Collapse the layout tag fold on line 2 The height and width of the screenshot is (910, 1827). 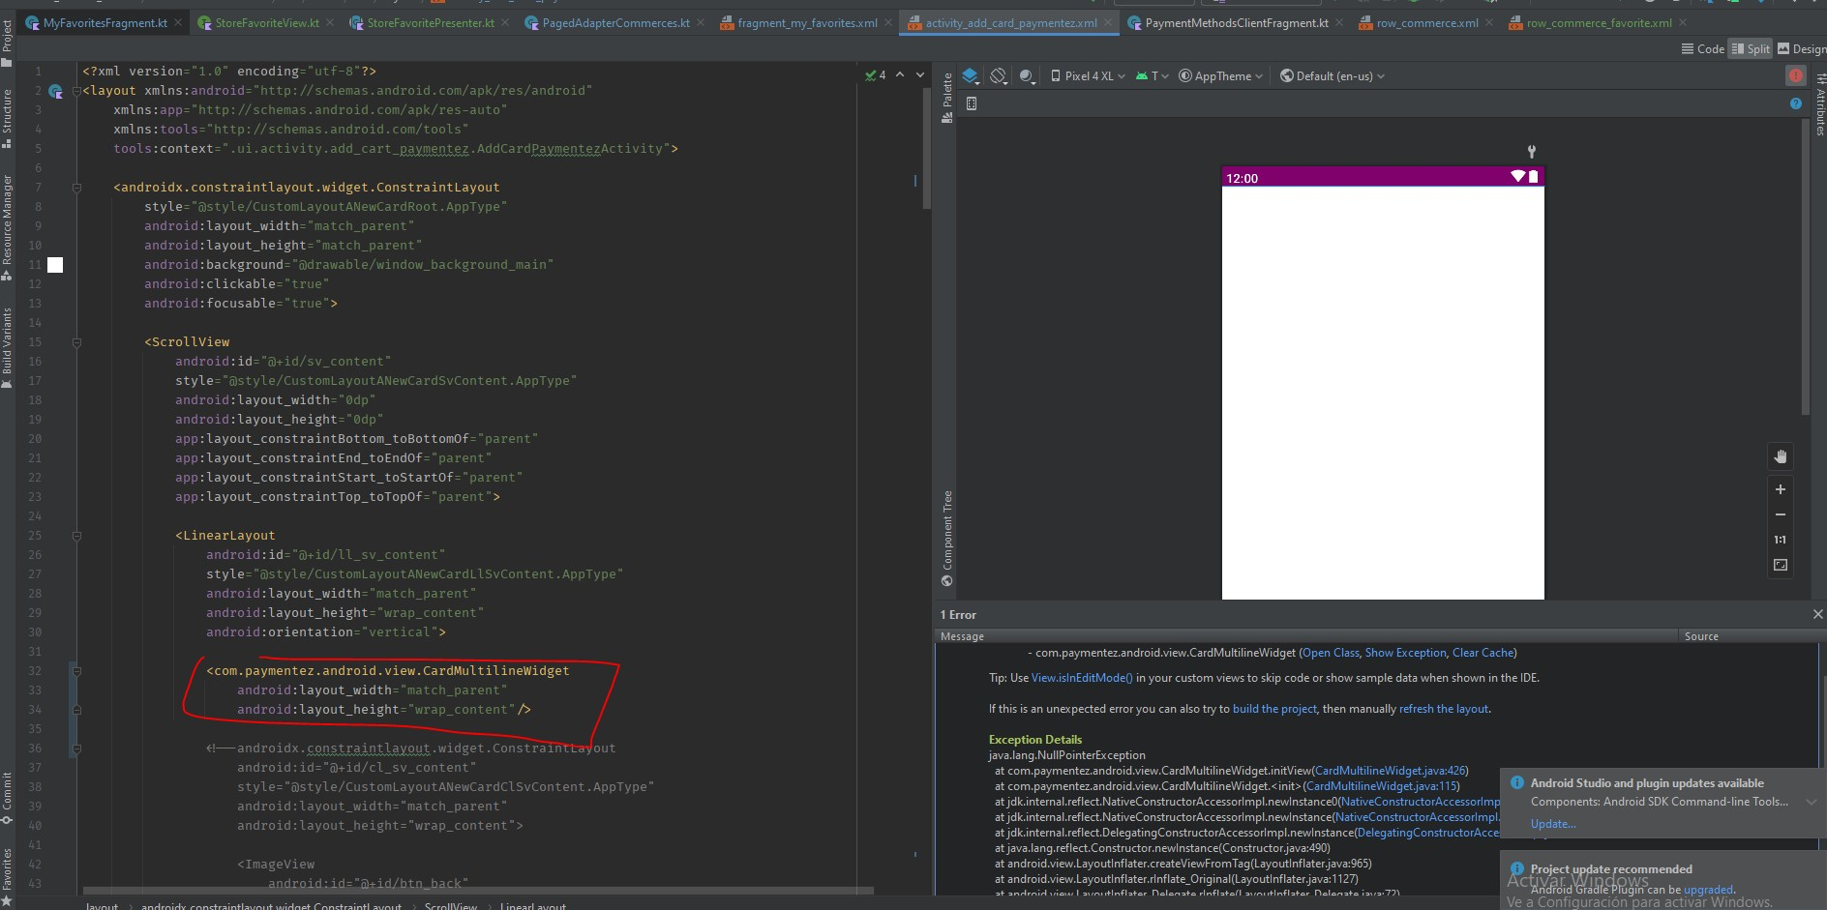[76, 91]
